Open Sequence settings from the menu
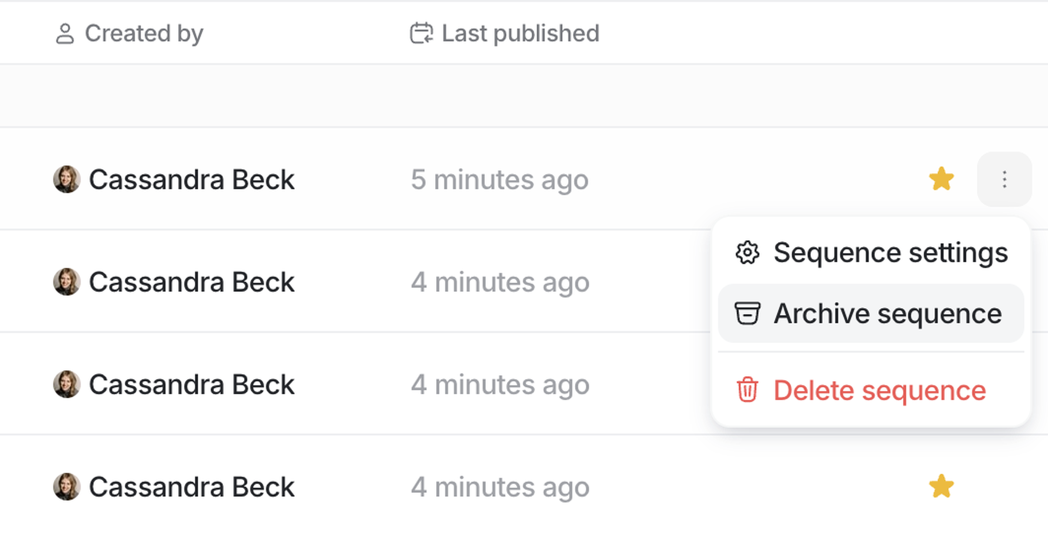1048x534 pixels. tap(890, 253)
